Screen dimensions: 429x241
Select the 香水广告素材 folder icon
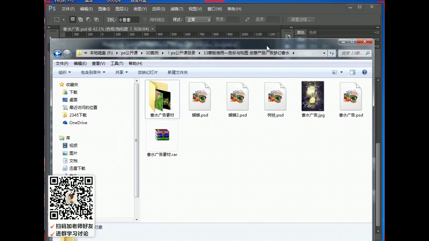point(162,96)
